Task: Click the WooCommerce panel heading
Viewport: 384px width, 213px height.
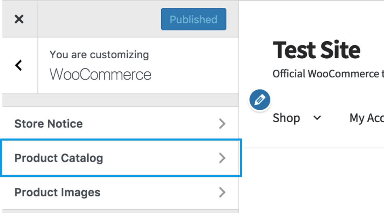Action: 100,75
